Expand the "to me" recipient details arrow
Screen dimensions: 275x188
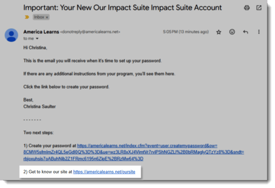(x=37, y=39)
